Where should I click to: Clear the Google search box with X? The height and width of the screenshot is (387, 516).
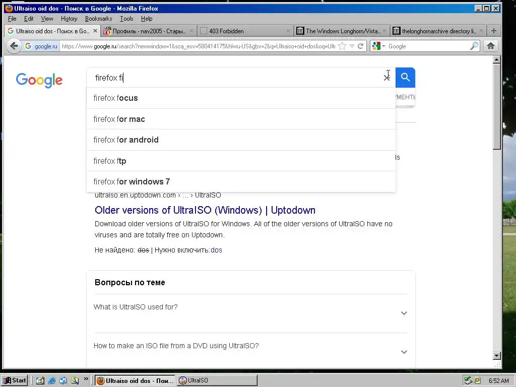[x=386, y=78]
